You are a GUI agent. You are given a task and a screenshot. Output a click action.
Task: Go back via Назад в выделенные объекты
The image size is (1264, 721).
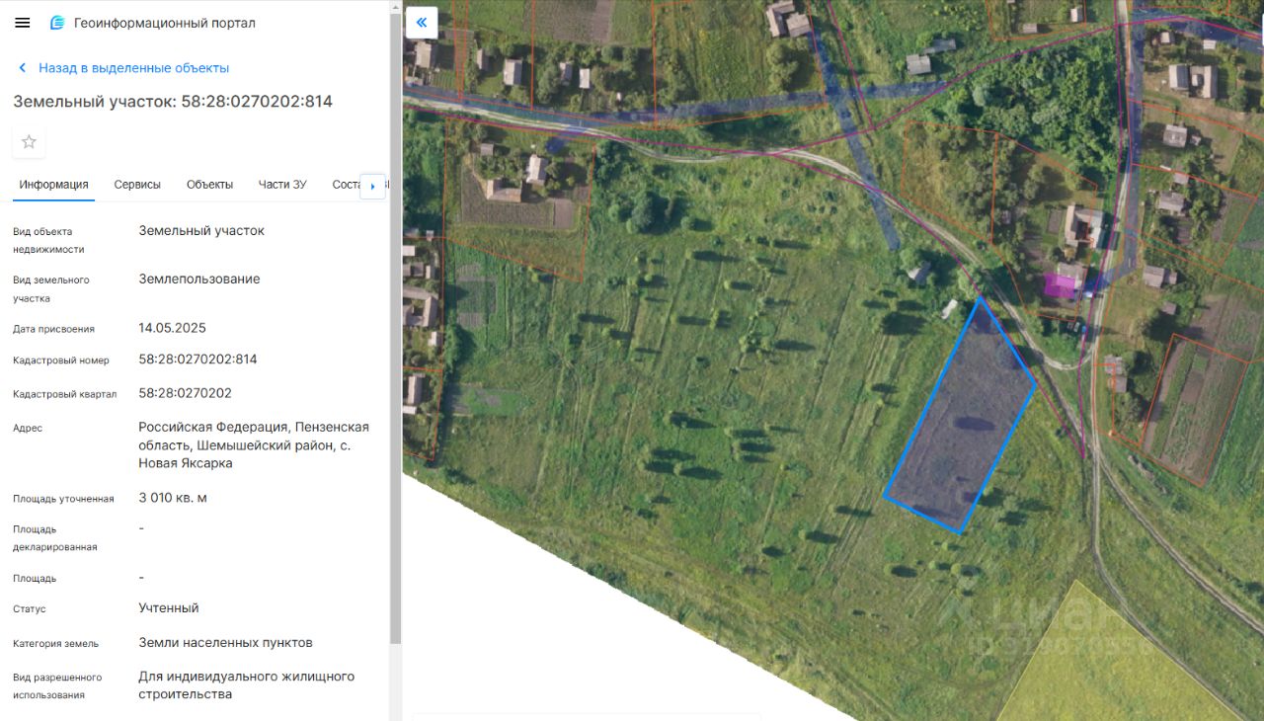pyautogui.click(x=123, y=68)
